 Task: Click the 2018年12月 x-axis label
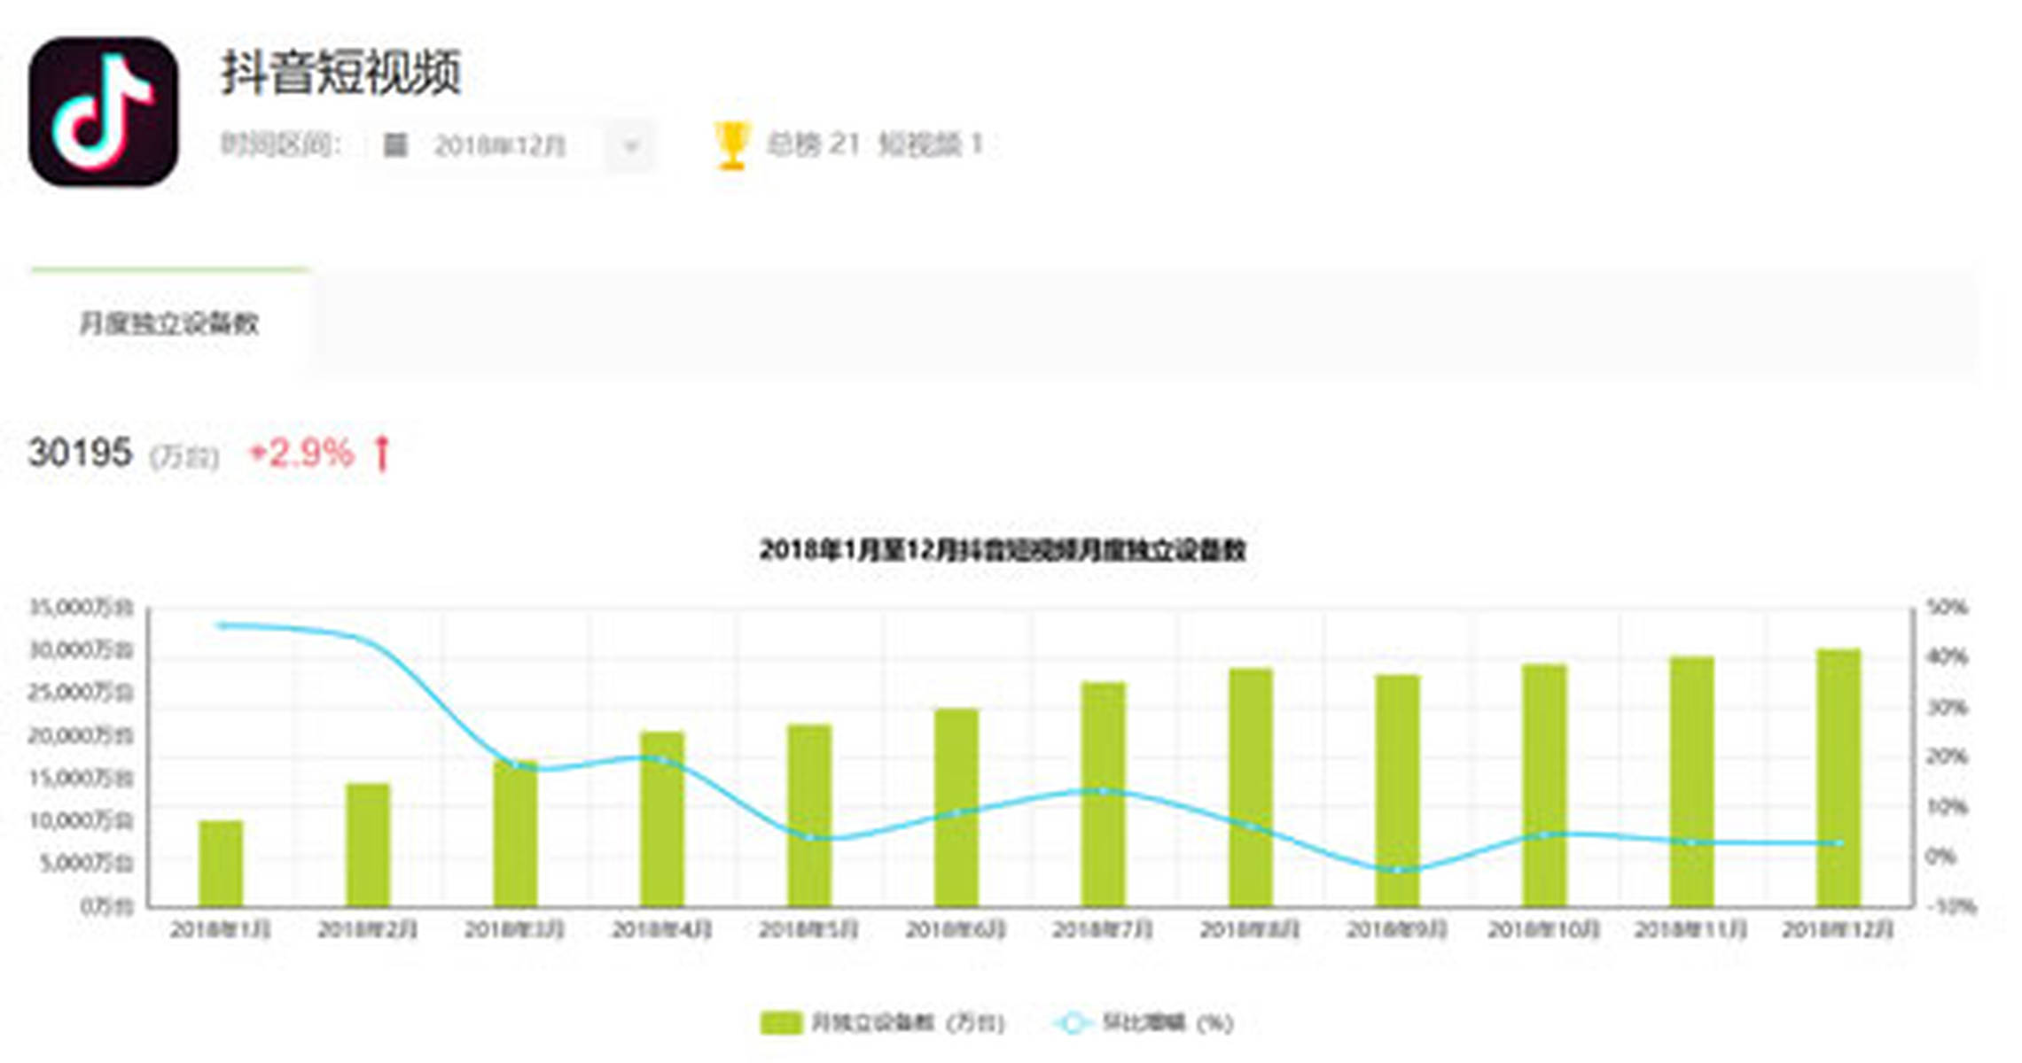(x=1839, y=929)
